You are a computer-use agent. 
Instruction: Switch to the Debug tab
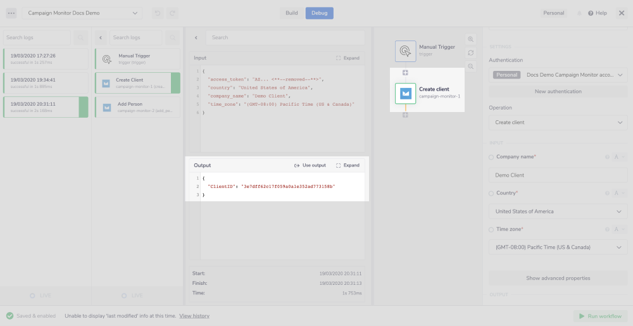click(319, 13)
